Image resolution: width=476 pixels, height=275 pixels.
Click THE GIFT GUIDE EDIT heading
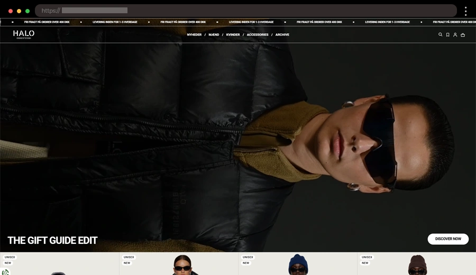pyautogui.click(x=52, y=240)
